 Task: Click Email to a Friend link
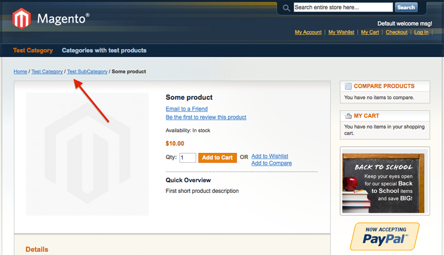[187, 109]
